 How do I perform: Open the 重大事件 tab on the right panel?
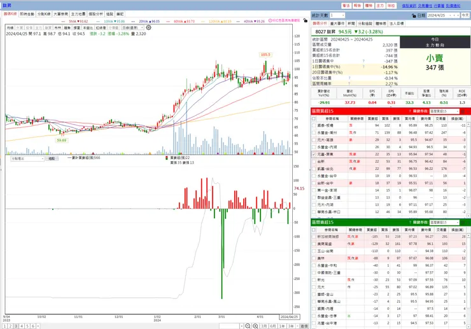337,24
